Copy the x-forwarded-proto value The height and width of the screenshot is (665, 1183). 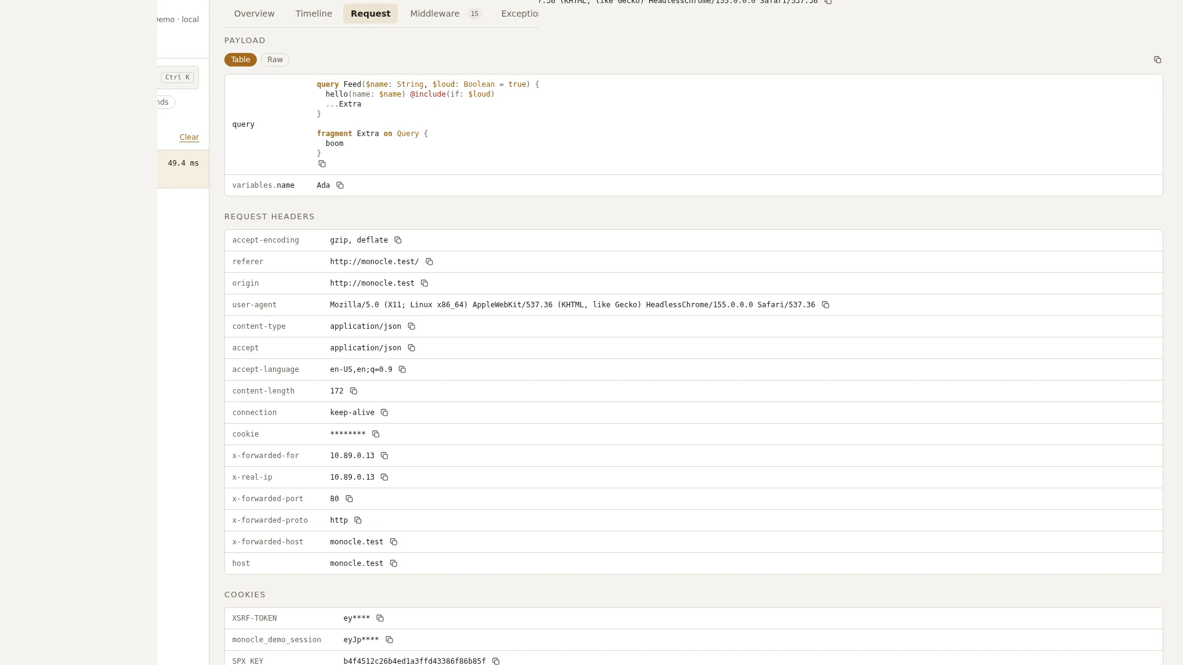(x=357, y=520)
